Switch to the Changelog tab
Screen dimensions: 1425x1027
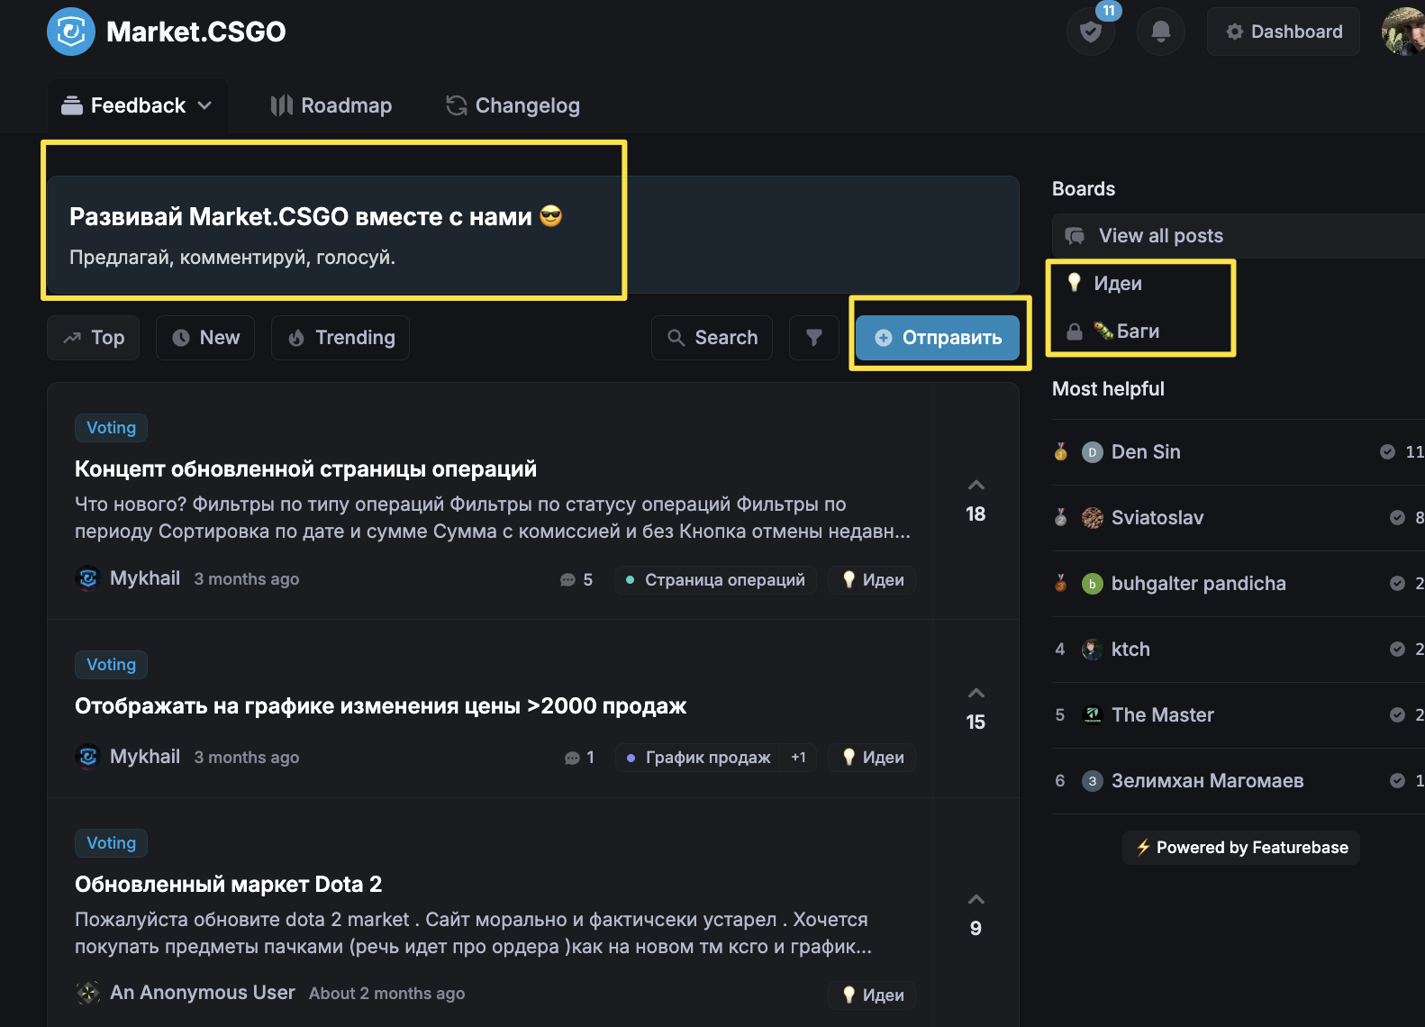coord(513,105)
